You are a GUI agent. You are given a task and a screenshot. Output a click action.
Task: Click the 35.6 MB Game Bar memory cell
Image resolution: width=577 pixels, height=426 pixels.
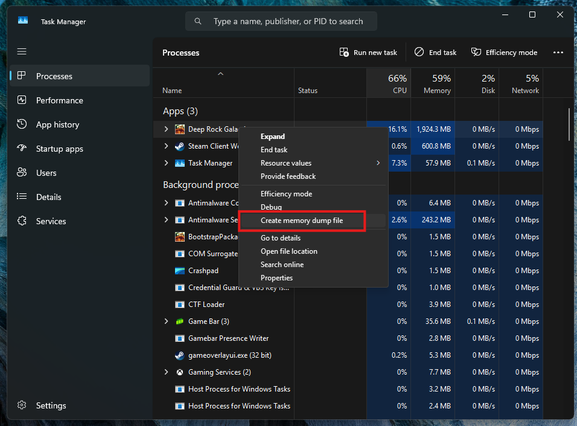(x=433, y=321)
